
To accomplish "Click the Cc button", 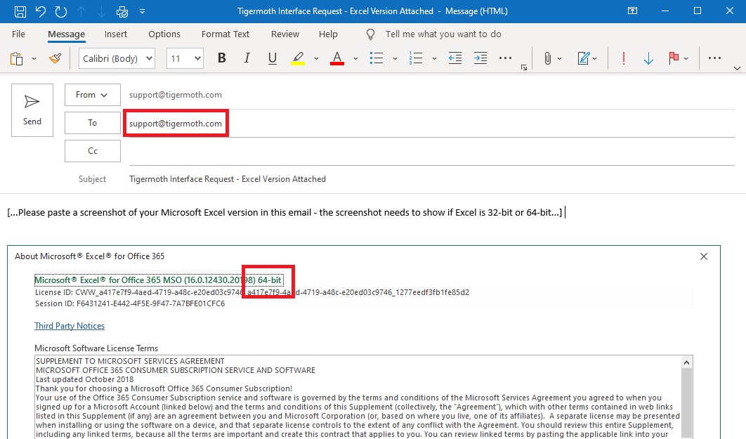I will coord(92,151).
